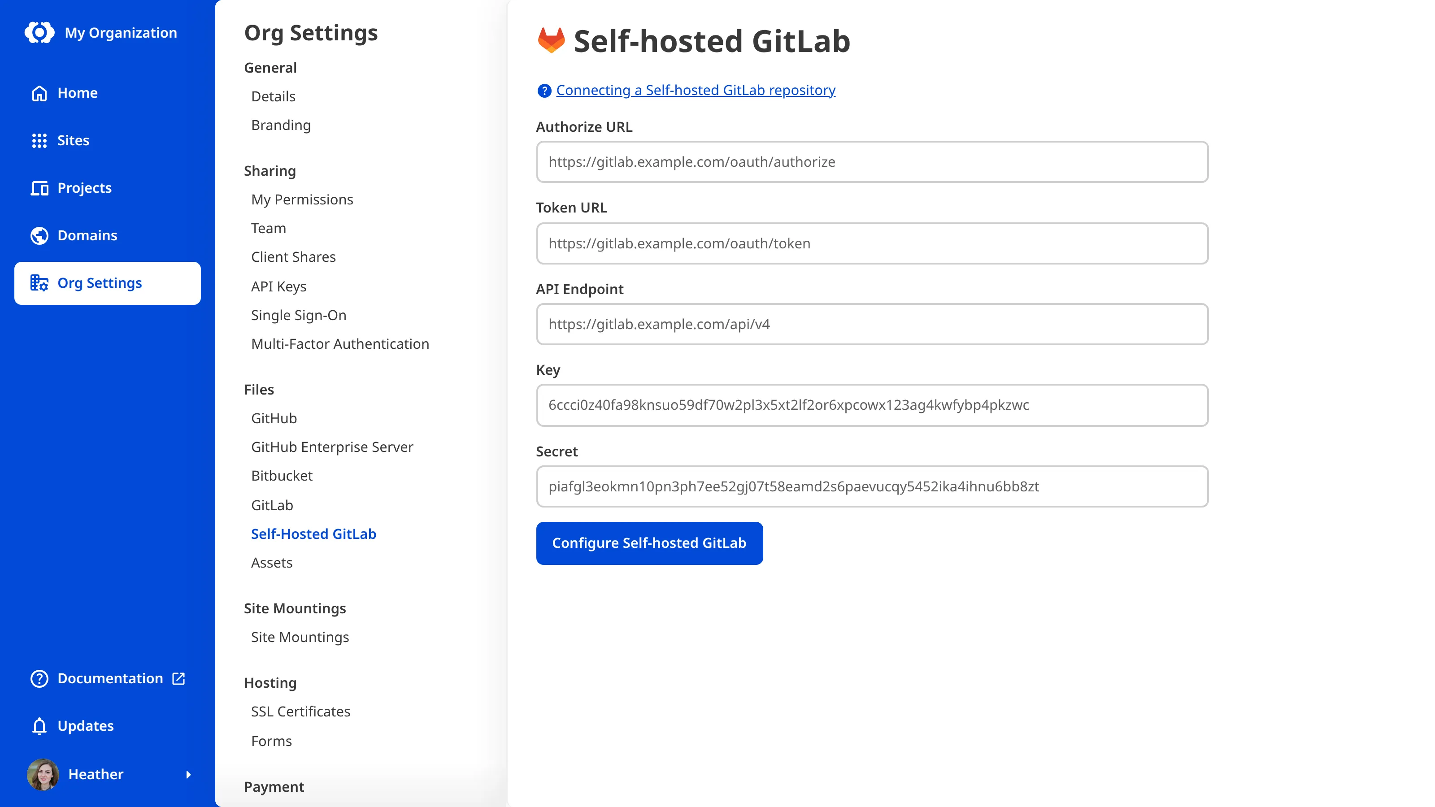Expand the Heather user menu arrow

click(x=188, y=774)
